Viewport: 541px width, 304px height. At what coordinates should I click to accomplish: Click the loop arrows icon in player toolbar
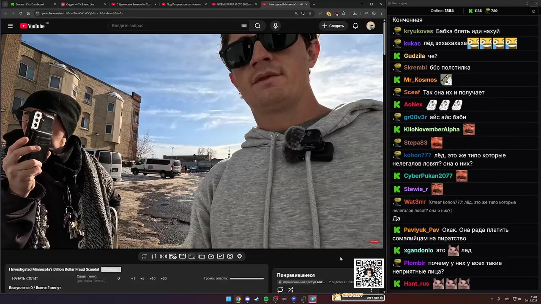coord(144,256)
